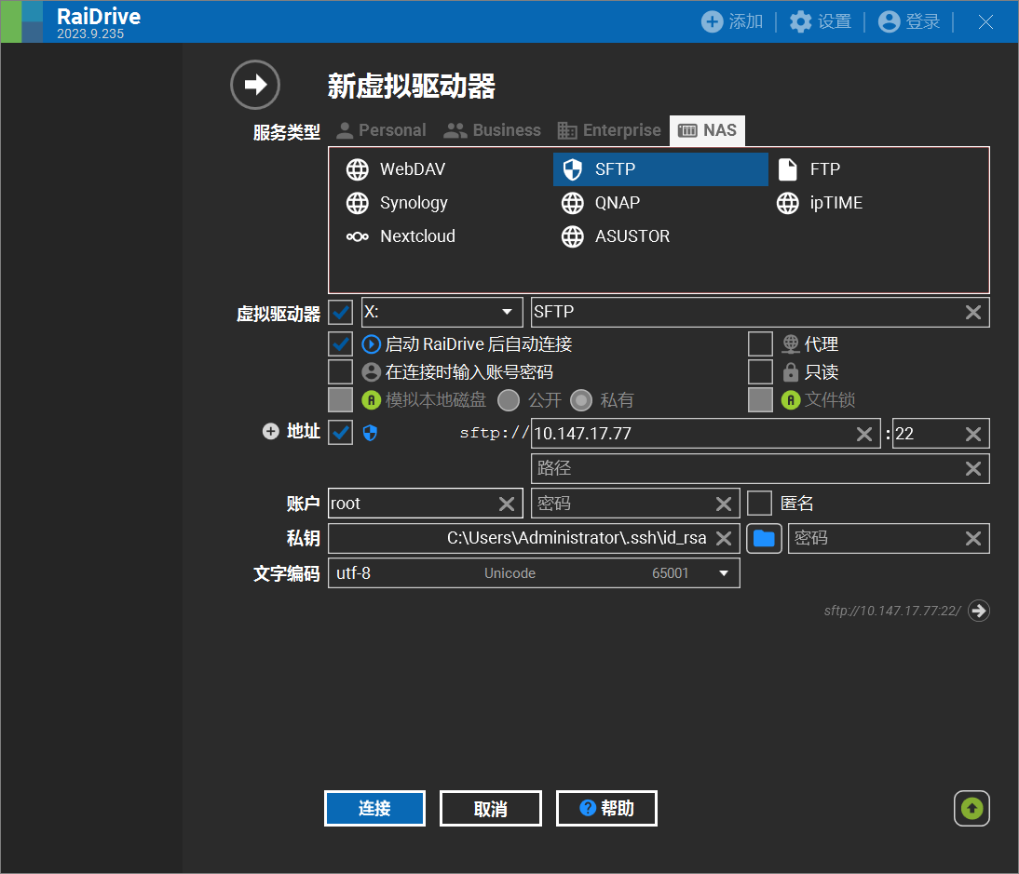
Task: Click the 取消 cancel button
Action: pos(491,809)
